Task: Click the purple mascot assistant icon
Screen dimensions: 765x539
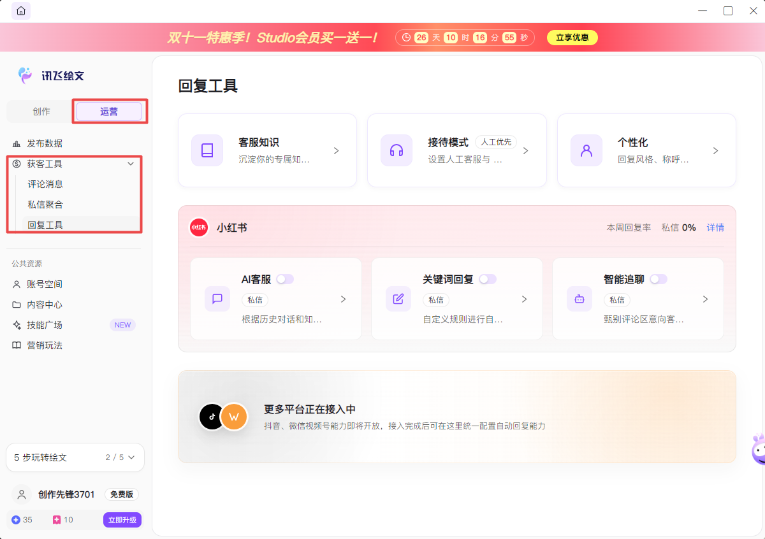Action: click(757, 449)
